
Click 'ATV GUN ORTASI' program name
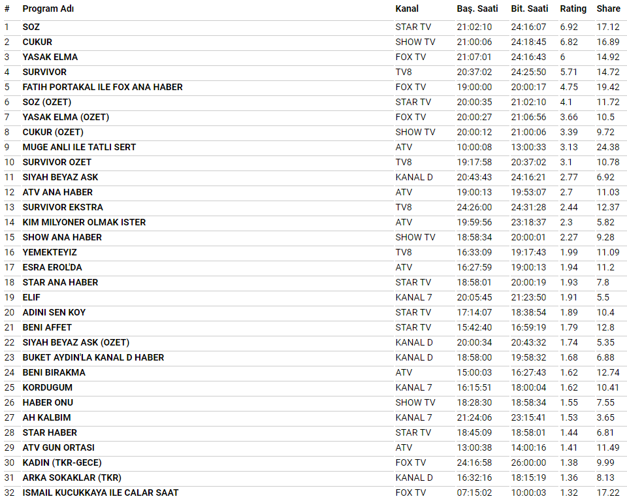(58, 448)
